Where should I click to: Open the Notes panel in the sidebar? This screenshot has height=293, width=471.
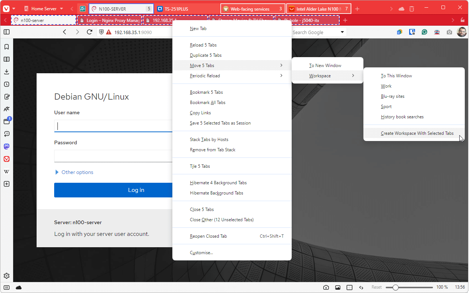6,96
